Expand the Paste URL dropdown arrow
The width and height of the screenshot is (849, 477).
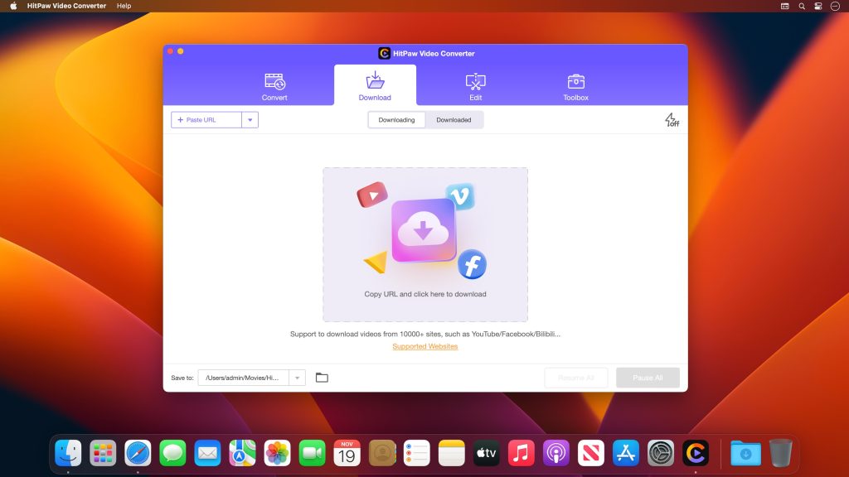click(250, 119)
